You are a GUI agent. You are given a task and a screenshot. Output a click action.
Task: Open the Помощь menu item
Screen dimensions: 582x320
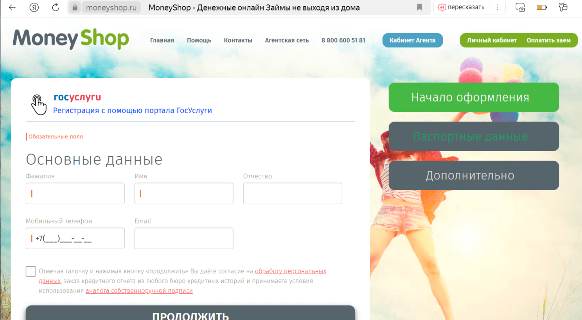coord(199,40)
